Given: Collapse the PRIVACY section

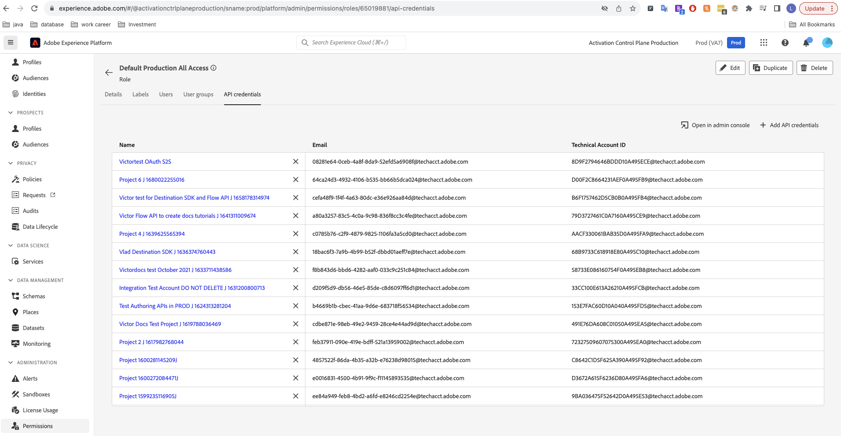Looking at the screenshot, I should [x=11, y=163].
